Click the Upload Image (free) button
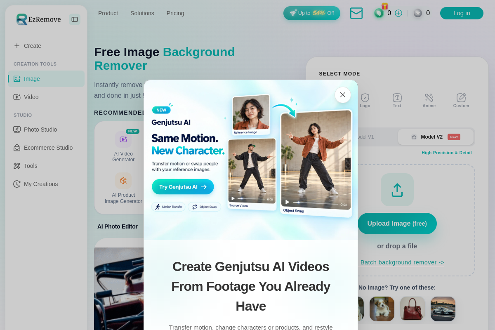Screen dimensions: 495x330 click(397, 224)
